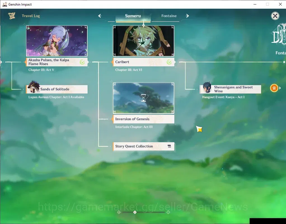Click Genshin Impact window title icon
Screen dimensions: 286x224
(5, 4)
